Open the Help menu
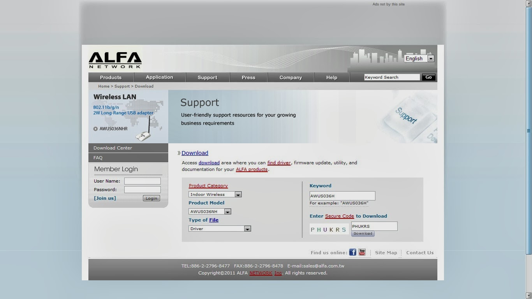The image size is (532, 299). coord(332,77)
